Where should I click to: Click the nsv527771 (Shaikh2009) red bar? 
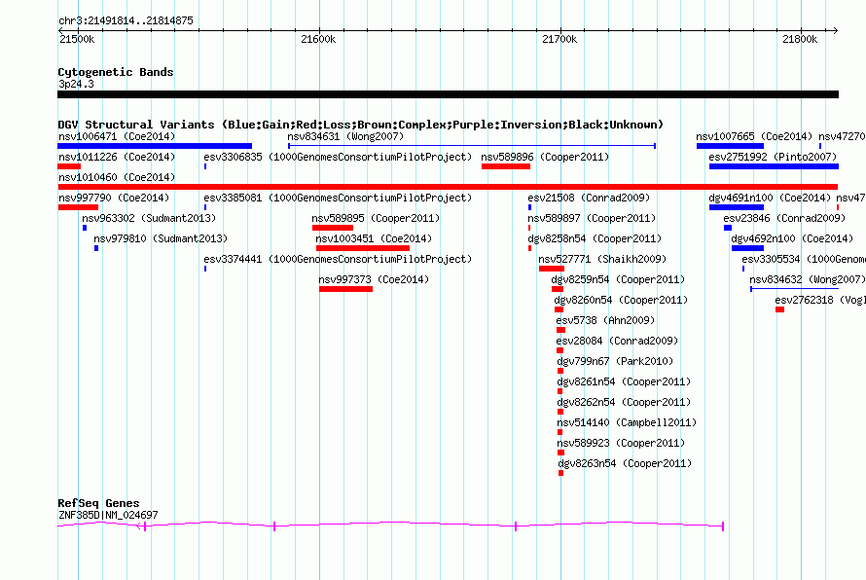[x=551, y=269]
